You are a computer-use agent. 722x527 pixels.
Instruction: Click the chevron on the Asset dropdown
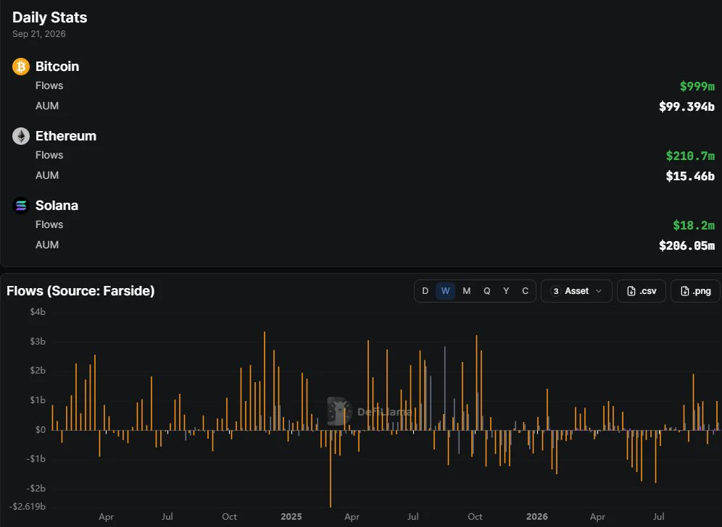599,291
